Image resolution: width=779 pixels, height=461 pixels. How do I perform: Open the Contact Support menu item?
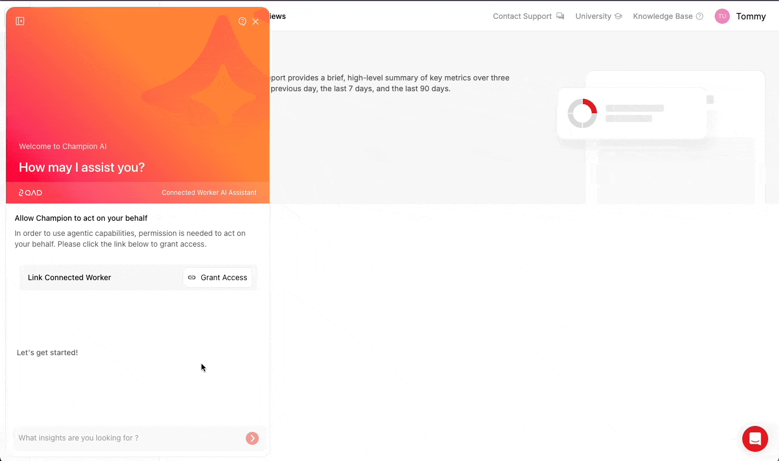tap(522, 16)
